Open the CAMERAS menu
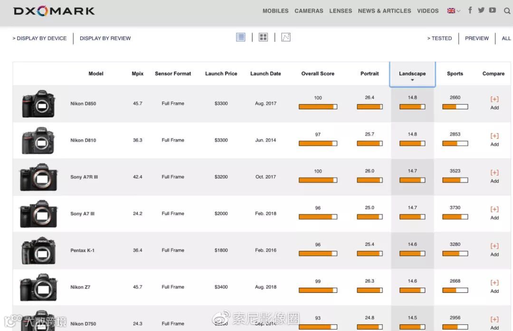 309,11
